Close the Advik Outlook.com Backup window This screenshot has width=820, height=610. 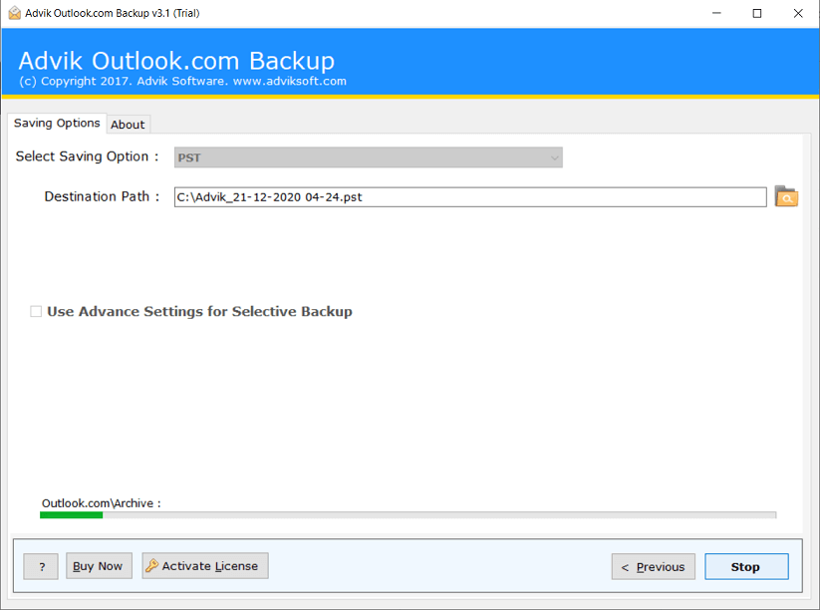pyautogui.click(x=798, y=13)
